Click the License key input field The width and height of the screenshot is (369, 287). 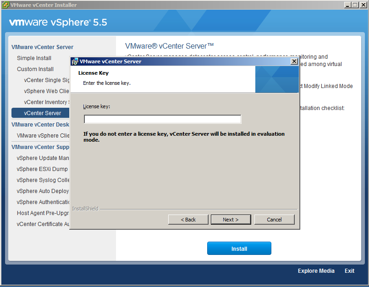click(162, 119)
